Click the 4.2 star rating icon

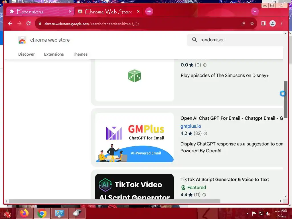coord(190,133)
